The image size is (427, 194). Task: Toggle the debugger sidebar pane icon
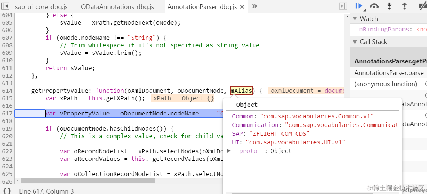click(343, 6)
